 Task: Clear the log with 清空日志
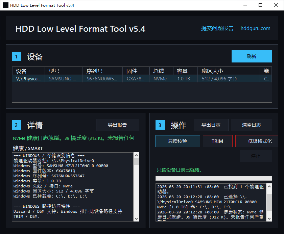click(x=252, y=125)
